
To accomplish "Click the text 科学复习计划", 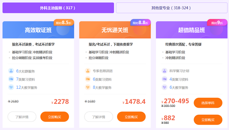I will coord(179,71).
